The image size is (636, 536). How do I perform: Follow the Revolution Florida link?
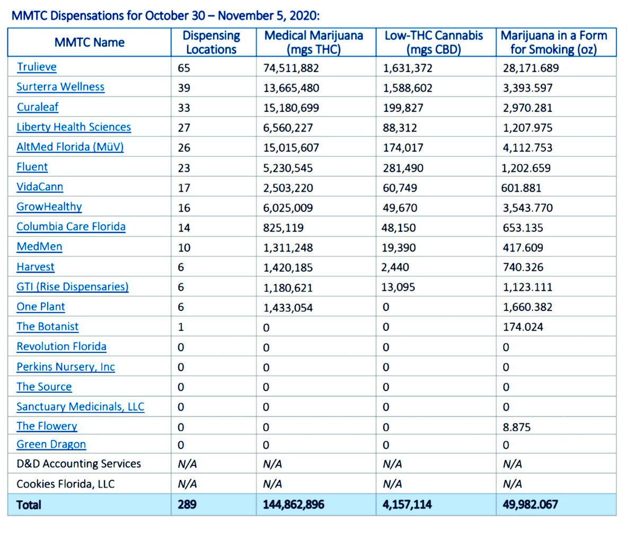pyautogui.click(x=61, y=347)
